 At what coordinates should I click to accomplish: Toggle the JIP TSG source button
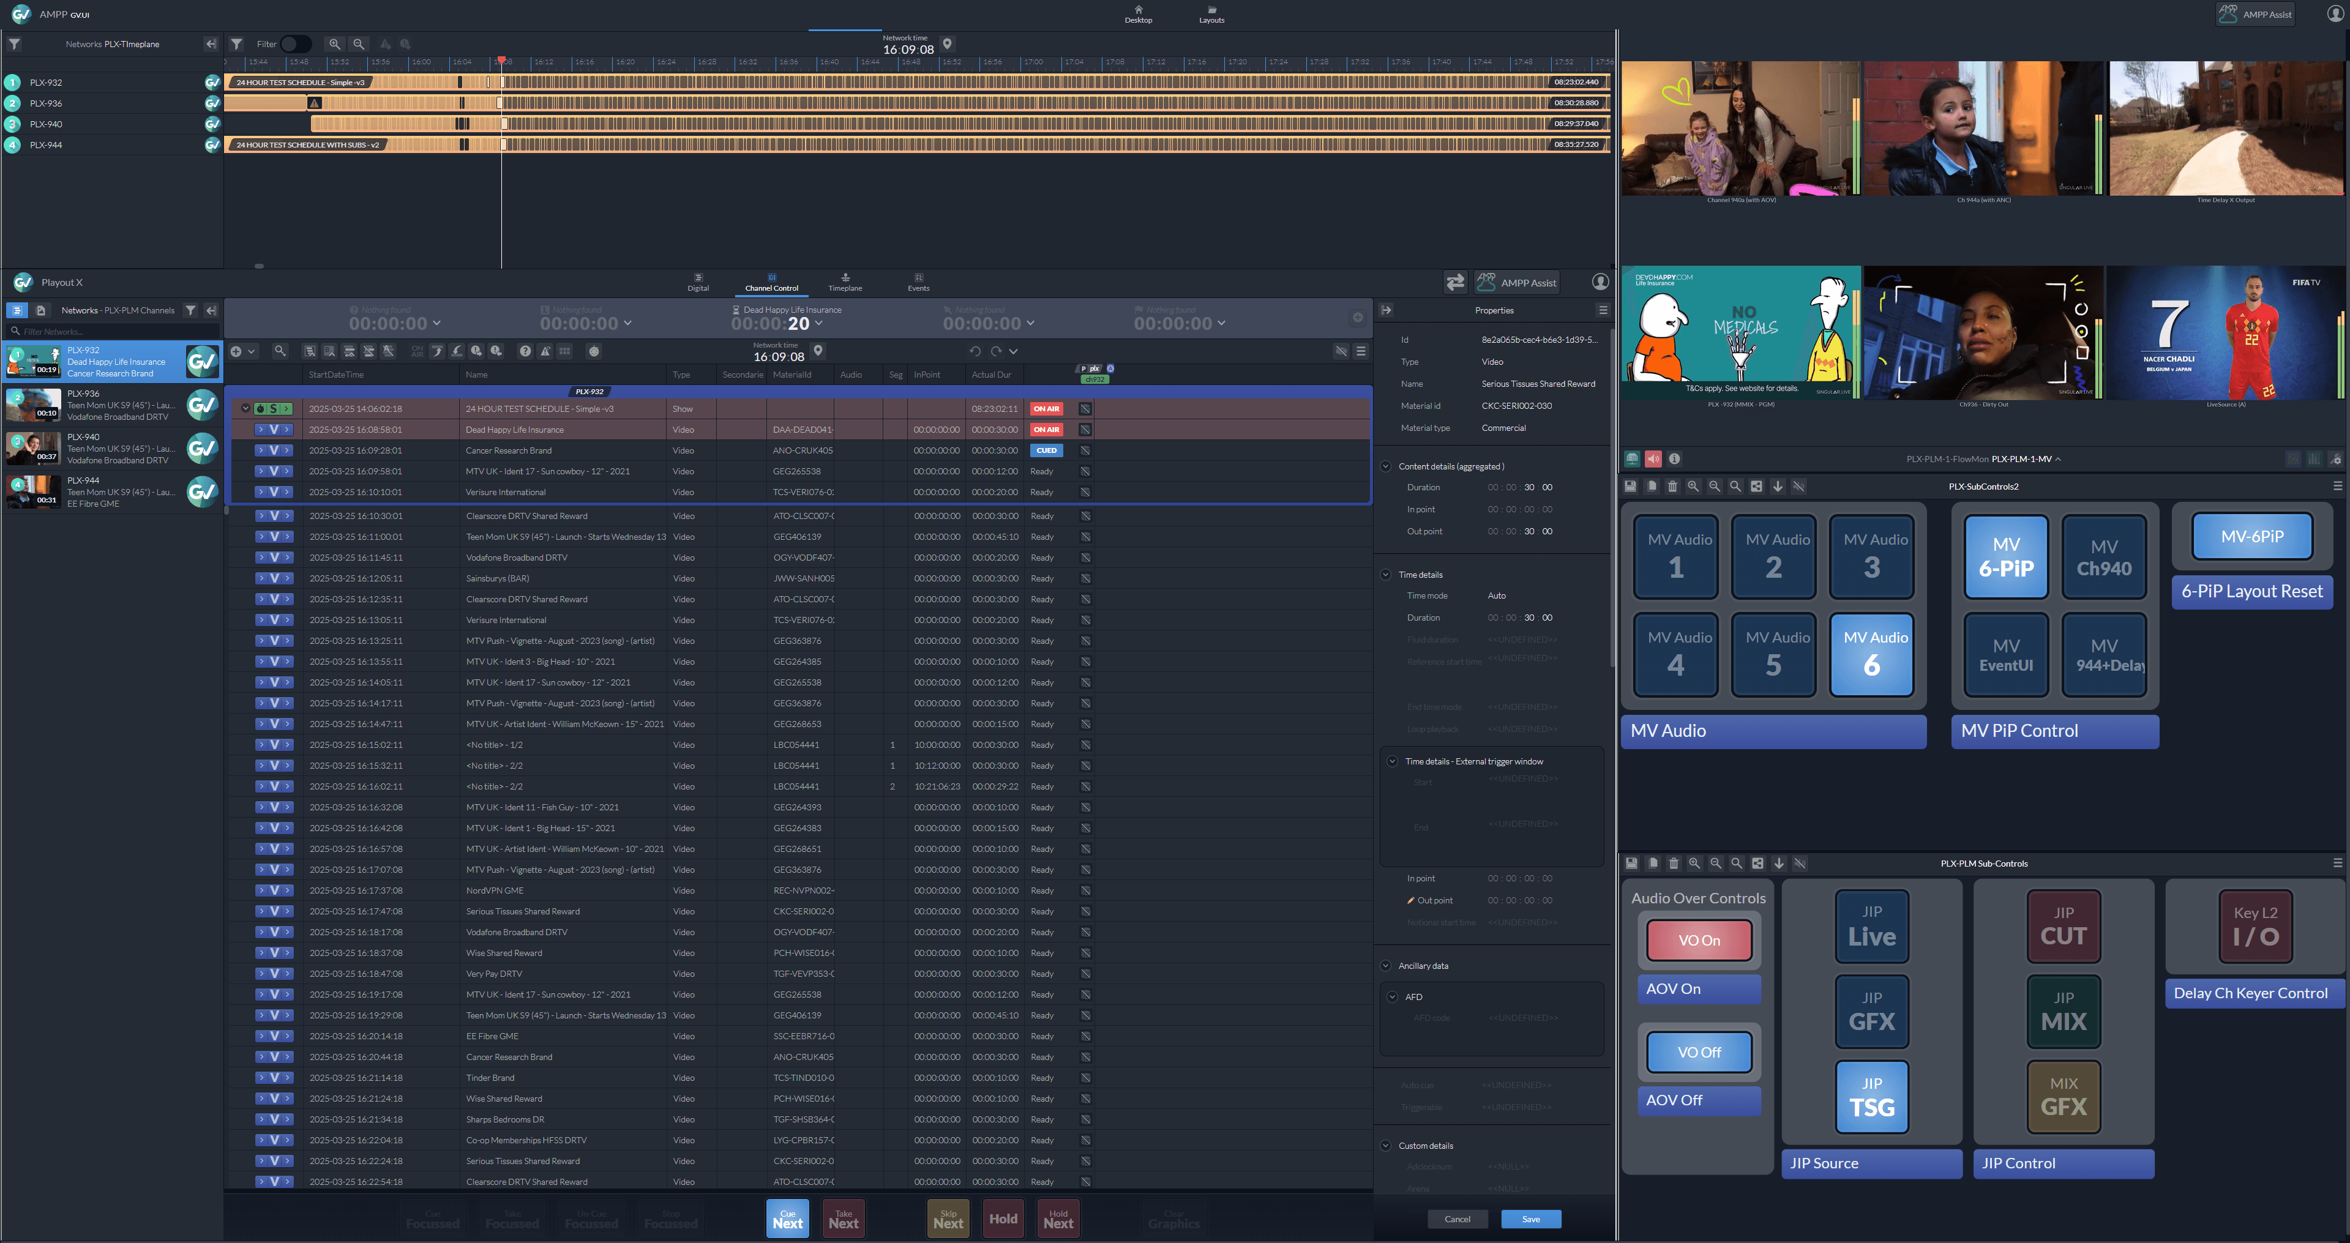[x=1871, y=1096]
